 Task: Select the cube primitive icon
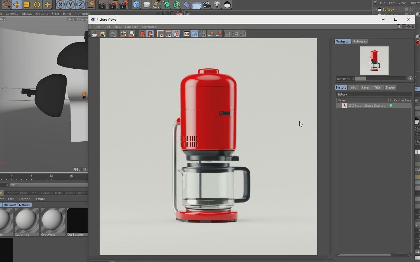(136, 5)
